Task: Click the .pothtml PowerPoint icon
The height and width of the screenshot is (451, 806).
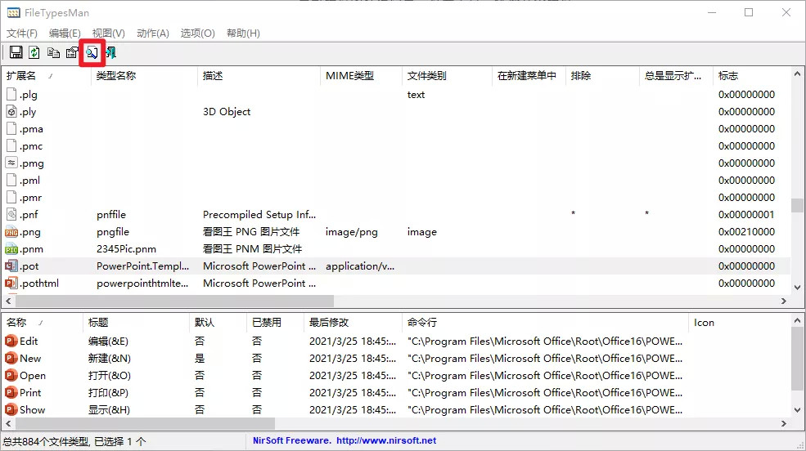Action: click(x=11, y=284)
